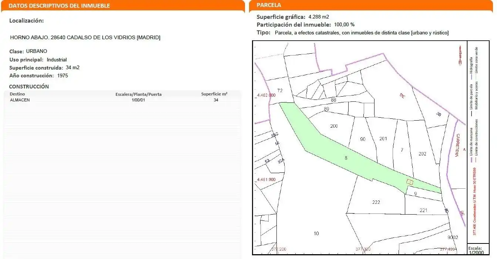497x259 pixels.
Task: Click parcel 7 on the map
Action: click(x=402, y=150)
